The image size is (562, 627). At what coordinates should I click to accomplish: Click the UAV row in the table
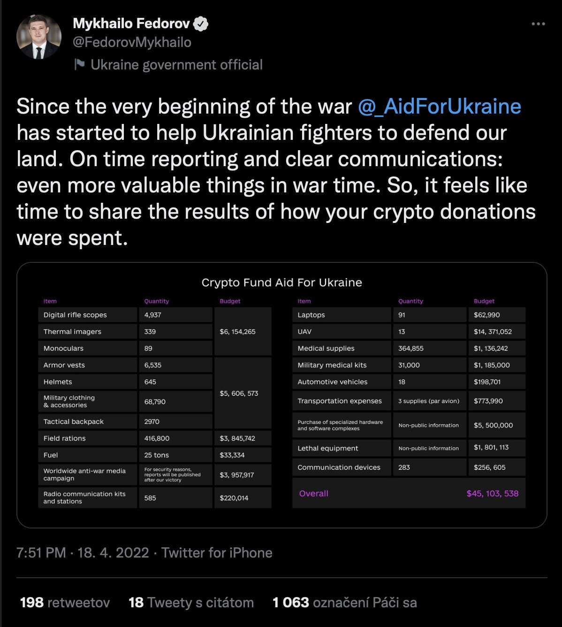(341, 331)
